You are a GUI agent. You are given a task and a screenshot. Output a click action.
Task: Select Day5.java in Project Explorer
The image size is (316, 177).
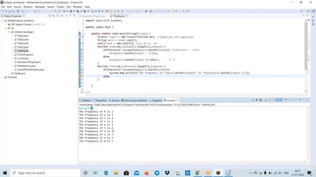(x=23, y=47)
